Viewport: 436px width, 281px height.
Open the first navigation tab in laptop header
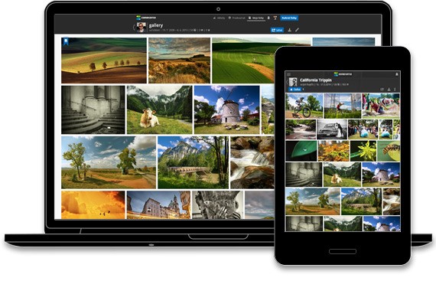coord(219,18)
